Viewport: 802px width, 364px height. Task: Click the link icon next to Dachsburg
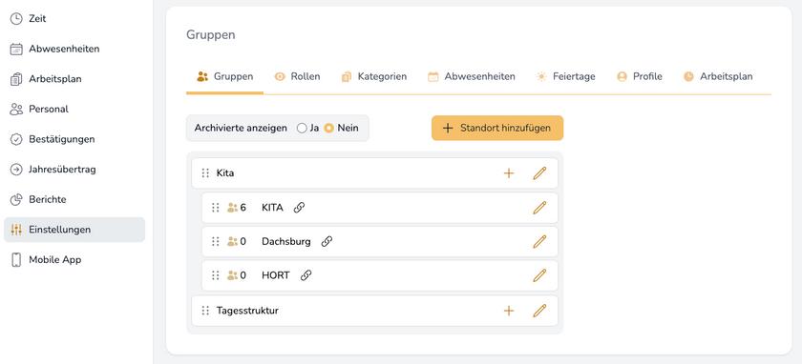pos(327,241)
